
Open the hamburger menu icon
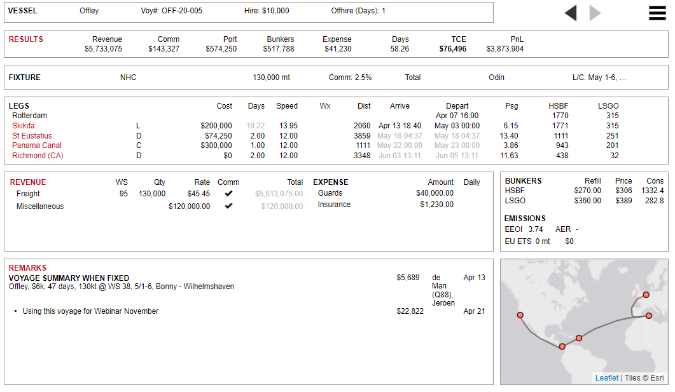click(x=658, y=13)
